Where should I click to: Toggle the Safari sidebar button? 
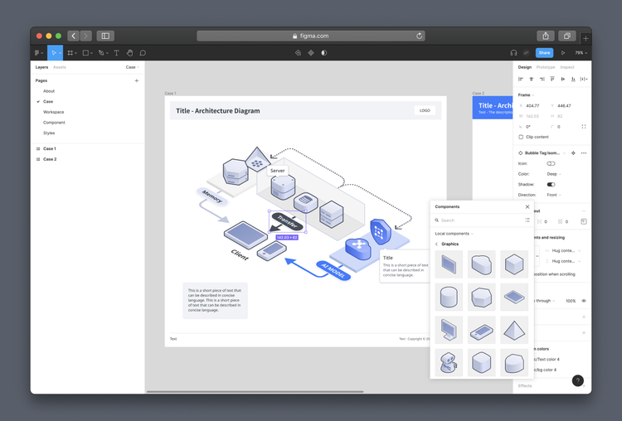[105, 36]
